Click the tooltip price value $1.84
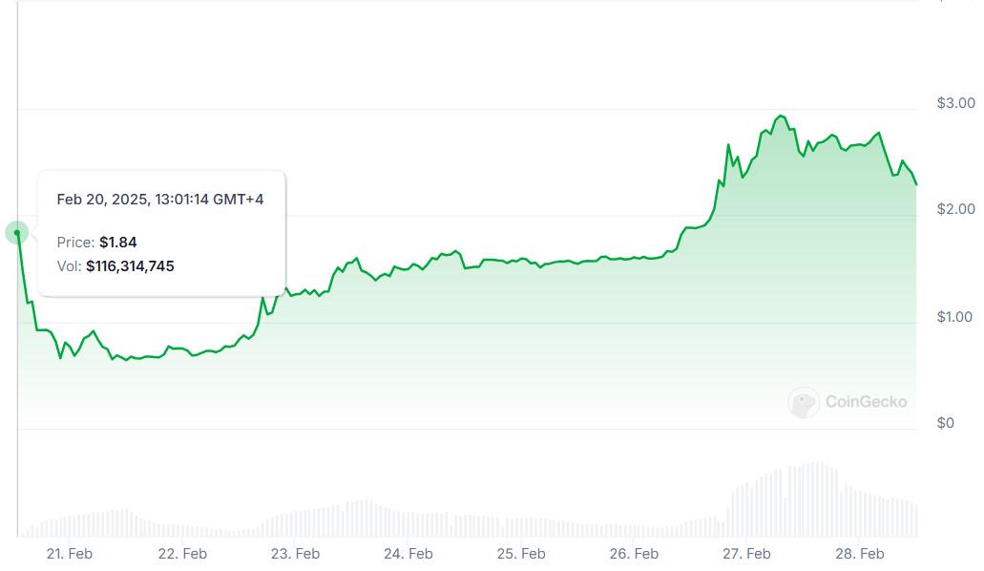 [x=118, y=242]
